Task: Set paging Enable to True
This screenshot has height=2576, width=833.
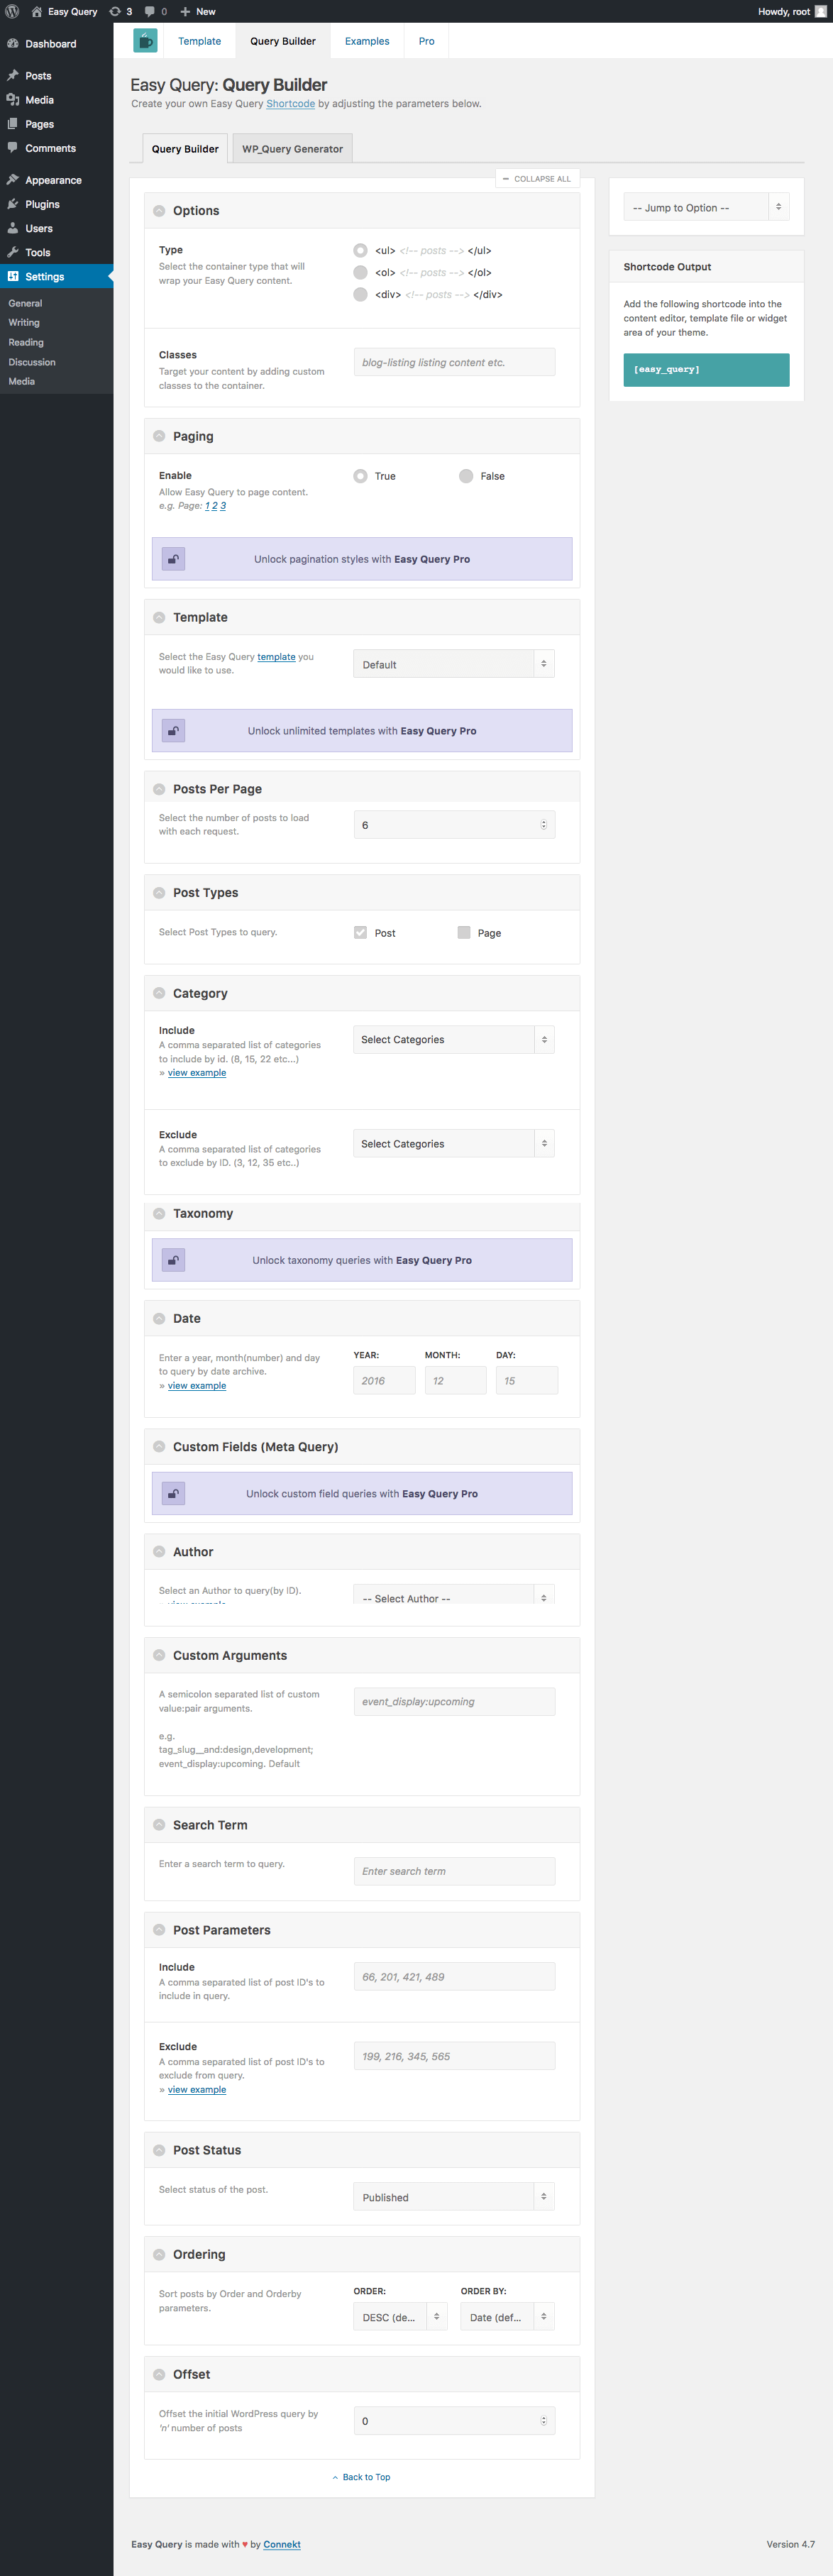Action: pyautogui.click(x=360, y=476)
